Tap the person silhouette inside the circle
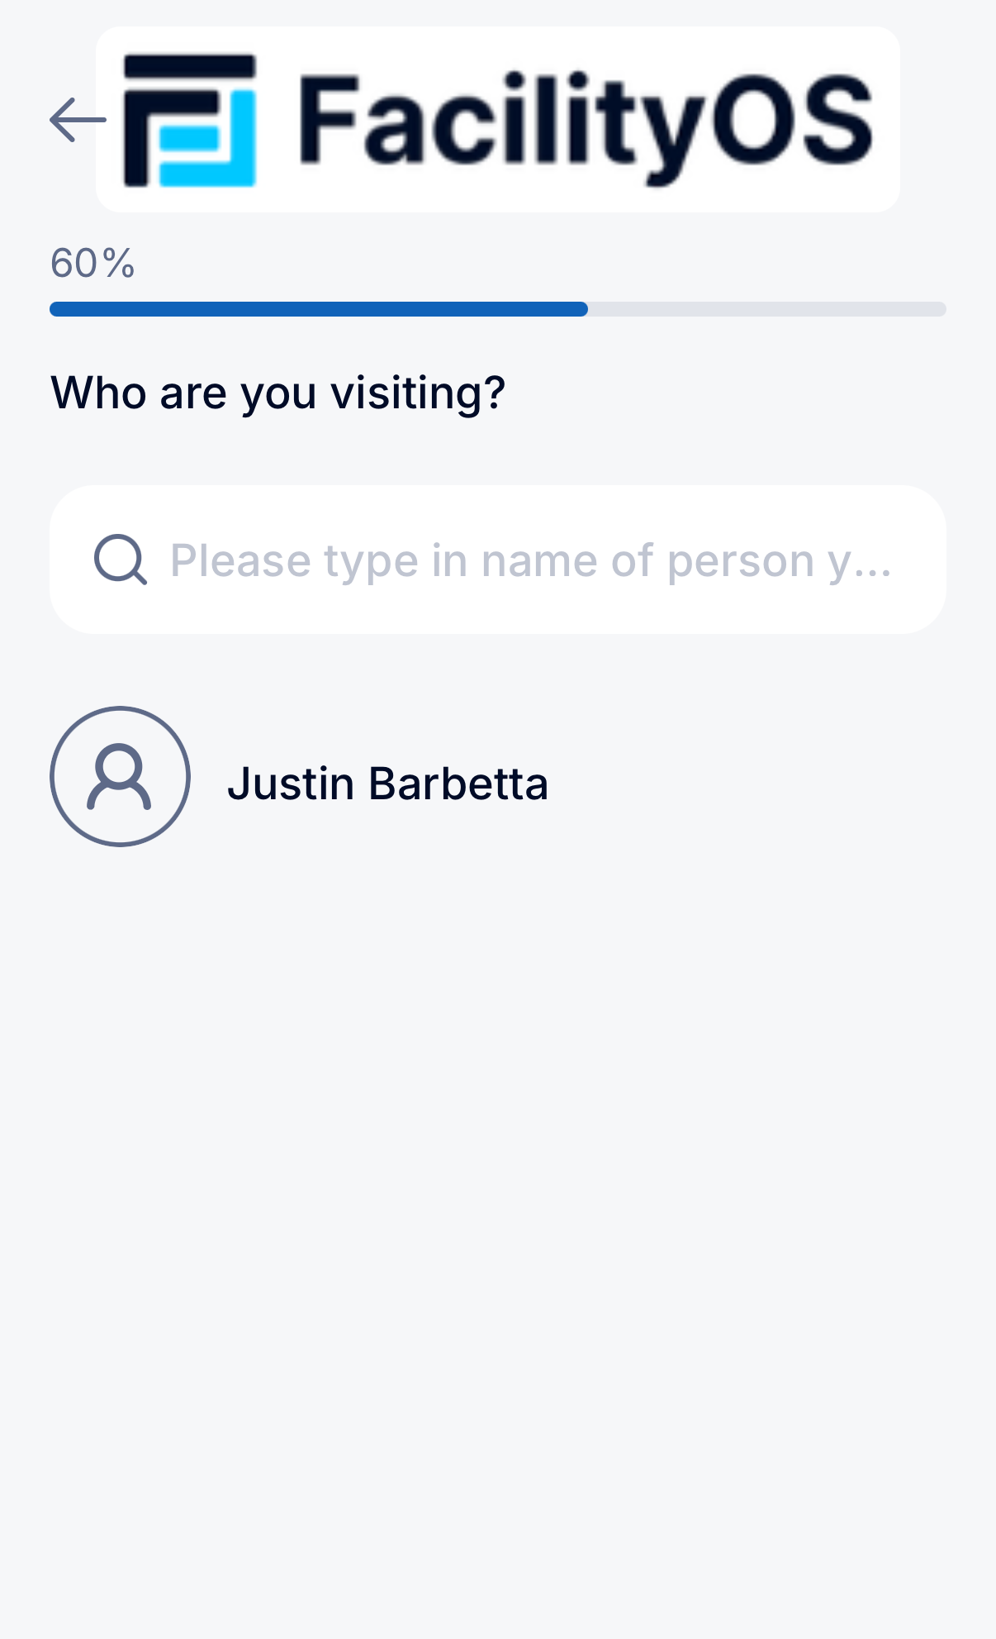The width and height of the screenshot is (996, 1639). 120,776
